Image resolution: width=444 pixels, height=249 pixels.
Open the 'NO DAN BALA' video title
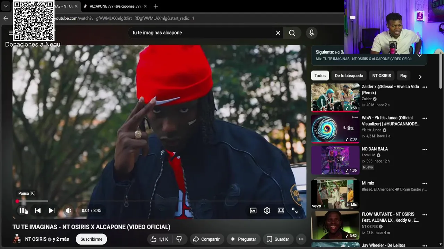point(375,149)
